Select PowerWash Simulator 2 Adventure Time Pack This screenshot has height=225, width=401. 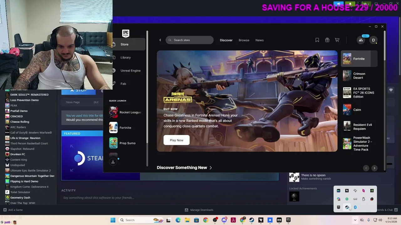click(x=359, y=144)
